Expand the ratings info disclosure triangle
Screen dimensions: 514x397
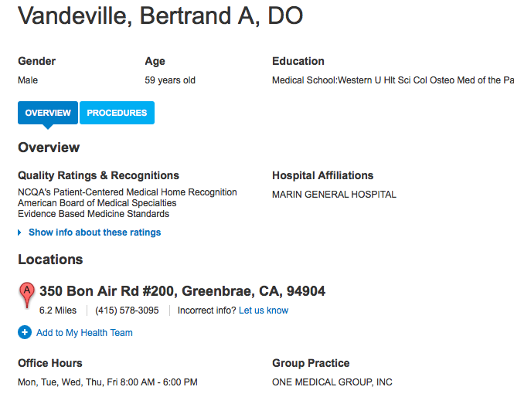(19, 232)
